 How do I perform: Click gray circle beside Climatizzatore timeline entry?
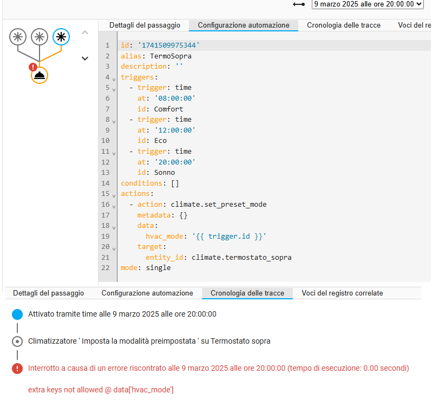pos(17,342)
